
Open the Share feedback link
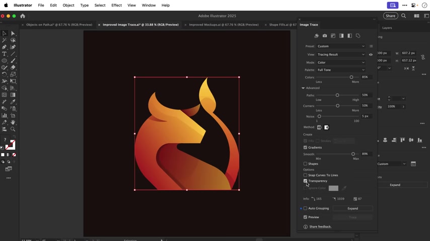pyautogui.click(x=320, y=226)
